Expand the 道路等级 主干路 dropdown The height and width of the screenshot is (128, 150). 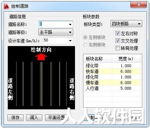[56, 32]
